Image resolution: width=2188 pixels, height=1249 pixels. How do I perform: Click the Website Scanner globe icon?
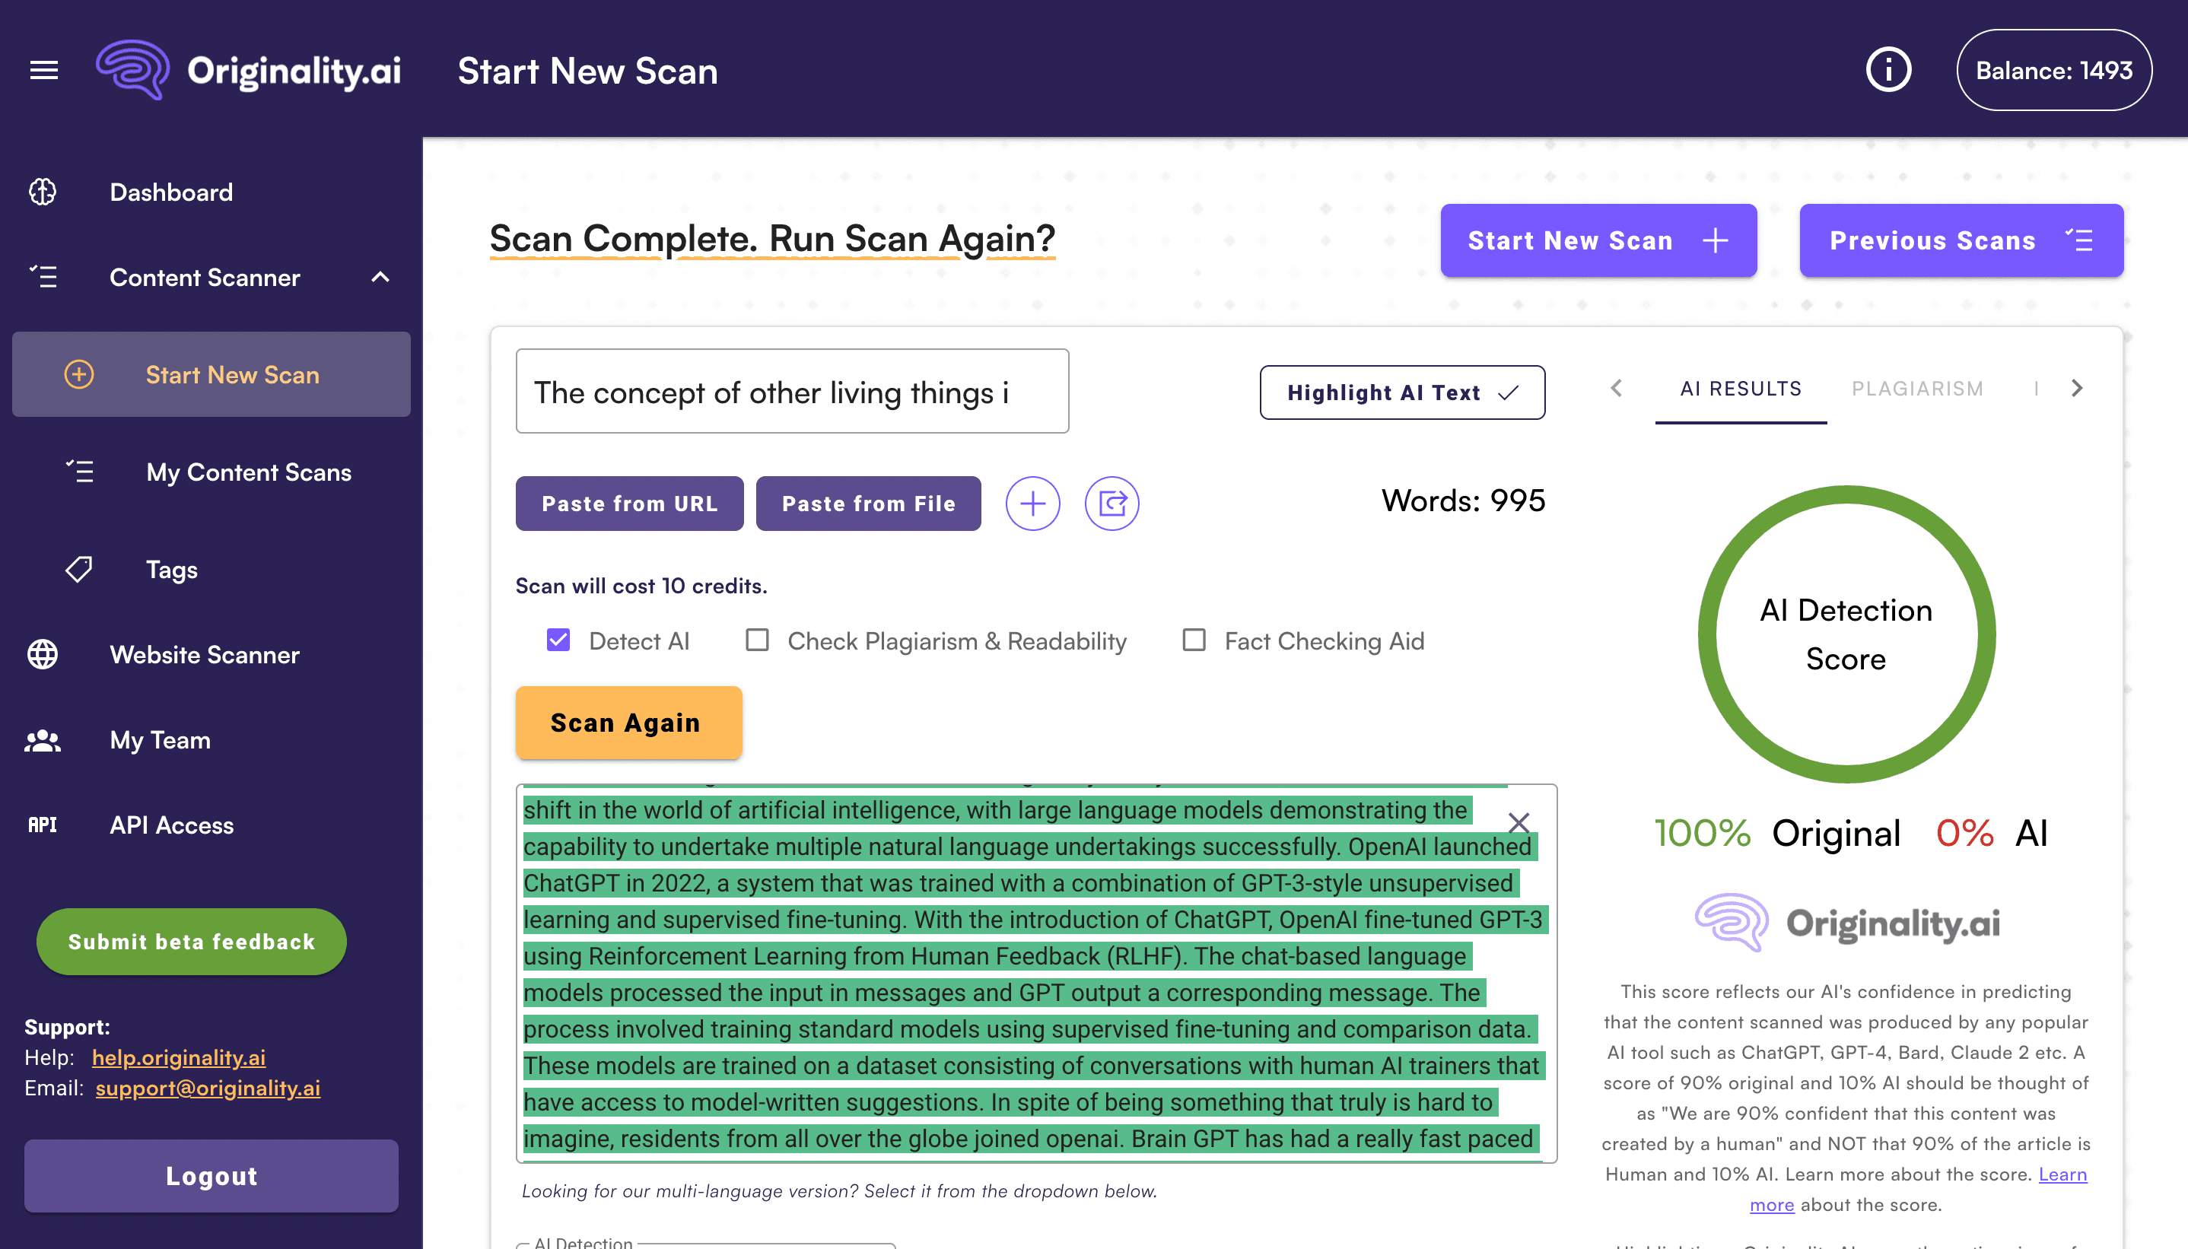(43, 654)
